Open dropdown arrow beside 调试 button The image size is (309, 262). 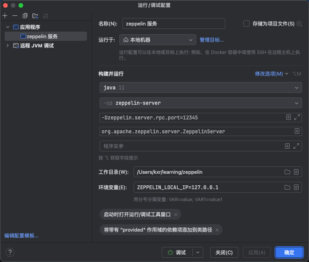coord(198,252)
